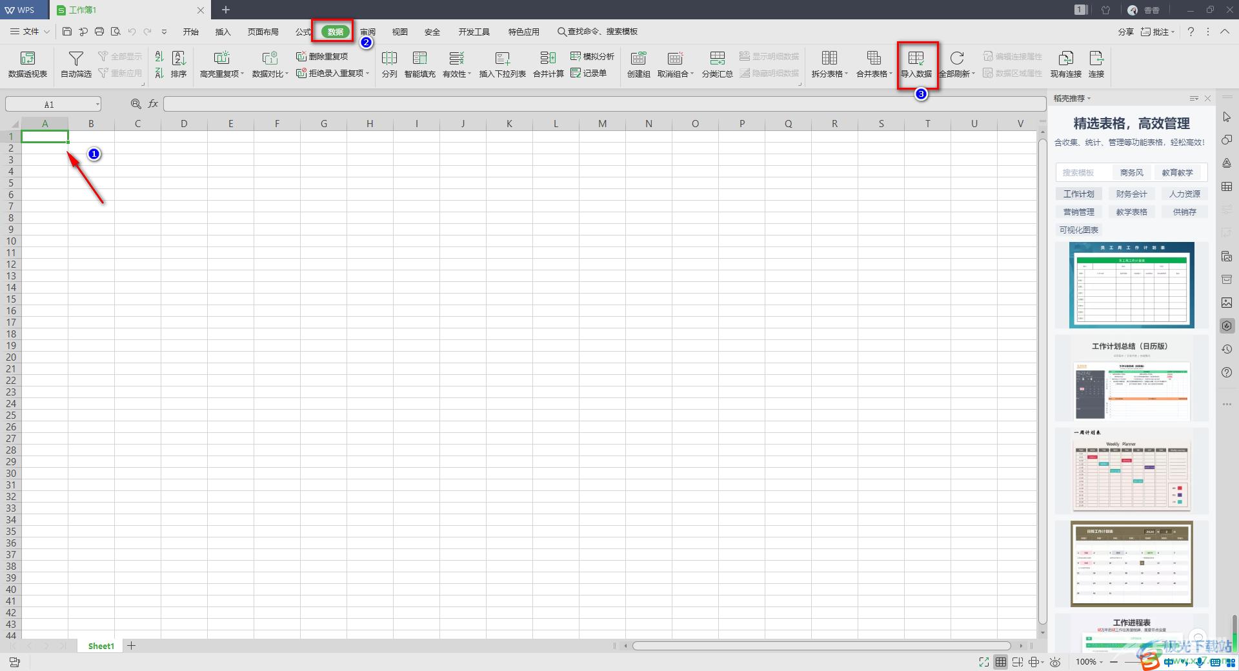This screenshot has height=671, width=1239.
Task: Click the fx insert function icon
Action: 153,103
